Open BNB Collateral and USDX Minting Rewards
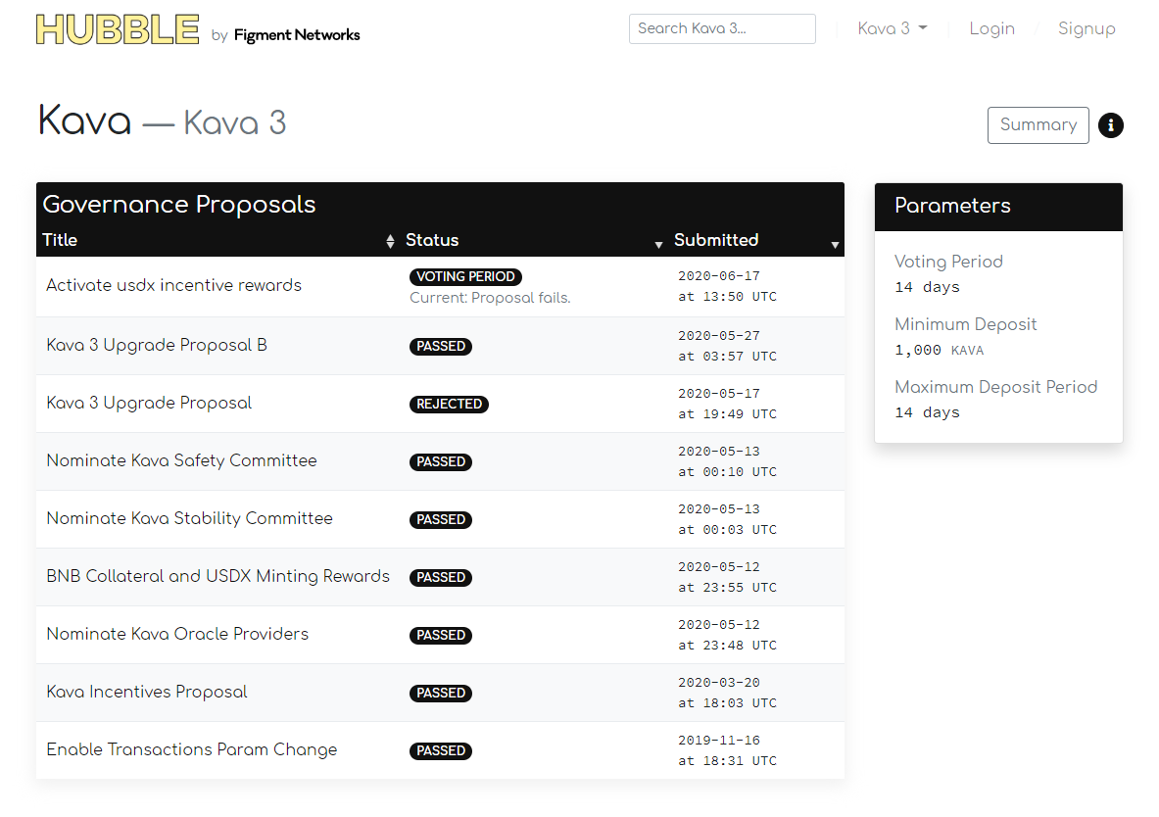1159x817 pixels. (x=218, y=576)
